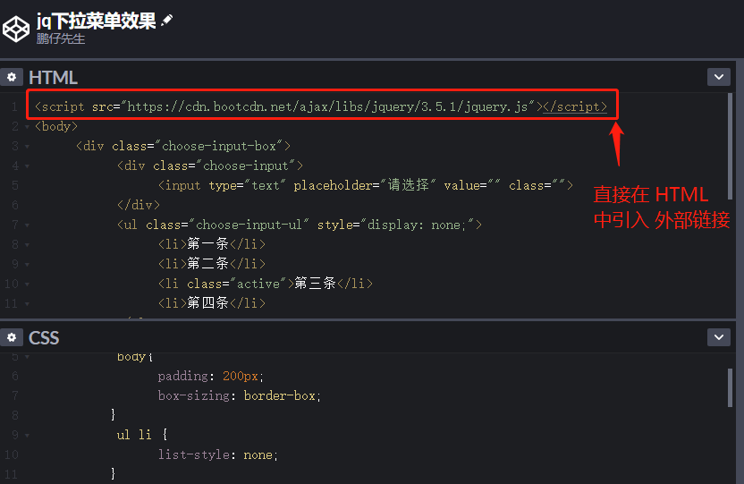744x484 pixels.
Task: Click the HTML editor vertical scrollbar
Action: click(x=730, y=146)
